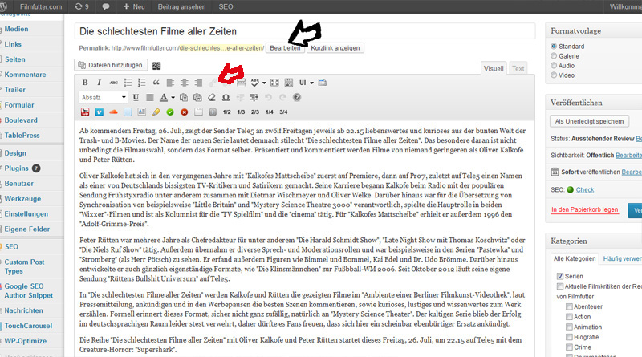The width and height of the screenshot is (642, 357).
Task: Insert special character with the Omega icon
Action: click(226, 97)
